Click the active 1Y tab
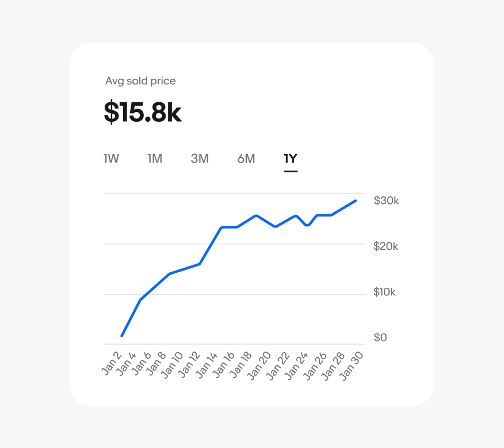 coord(291,159)
